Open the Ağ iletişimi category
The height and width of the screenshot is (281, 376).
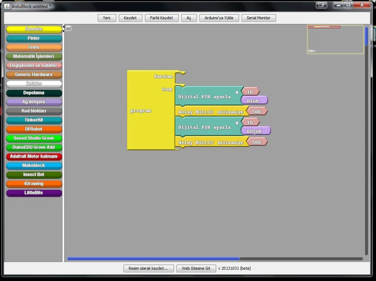click(34, 102)
